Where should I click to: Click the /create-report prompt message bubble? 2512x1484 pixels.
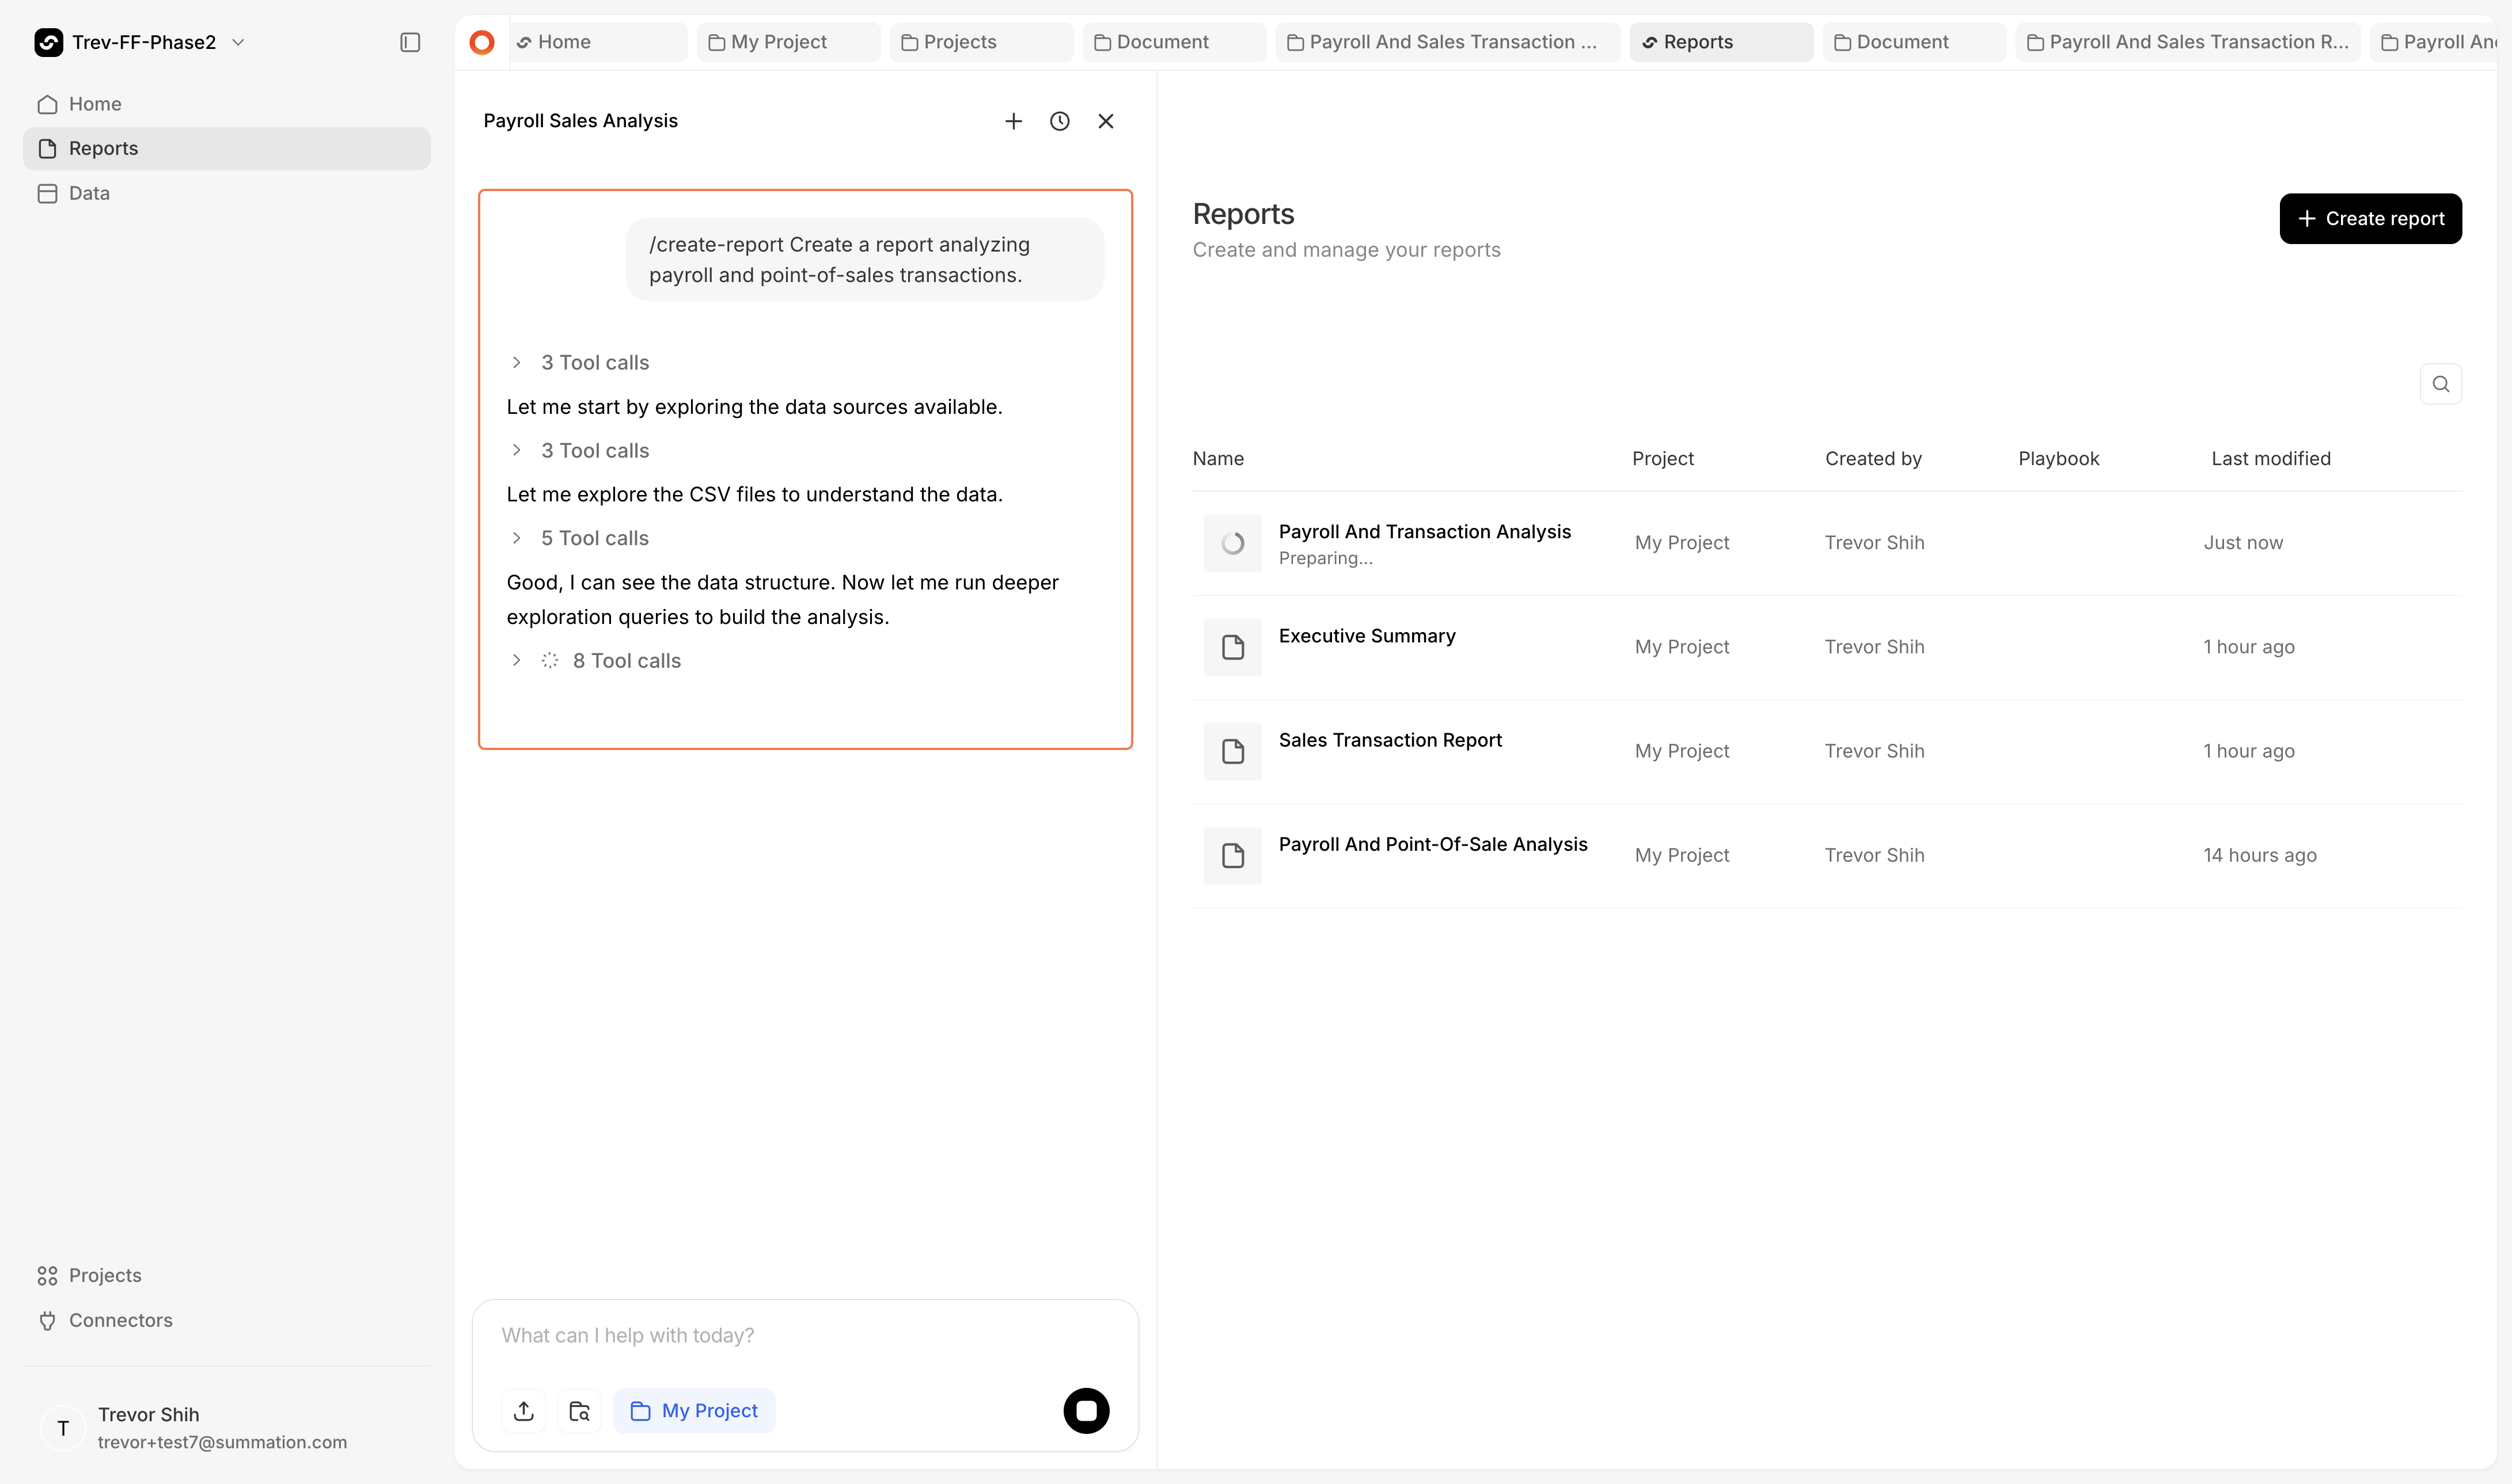(x=864, y=259)
